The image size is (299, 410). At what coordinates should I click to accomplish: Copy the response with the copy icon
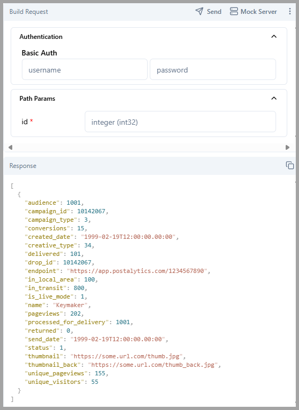(x=289, y=165)
